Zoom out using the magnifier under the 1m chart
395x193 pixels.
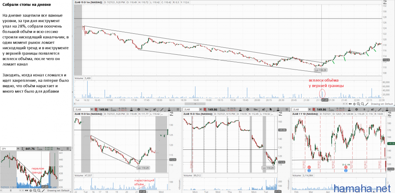362,104
